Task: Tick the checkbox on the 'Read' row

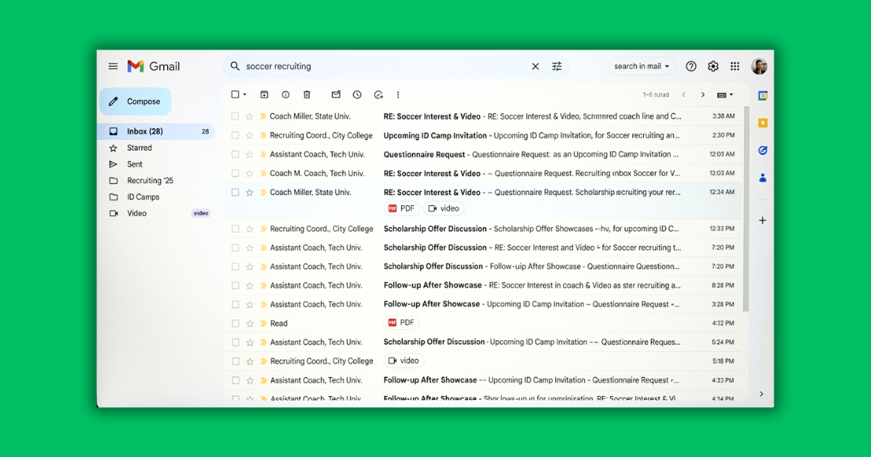Action: pyautogui.click(x=234, y=324)
